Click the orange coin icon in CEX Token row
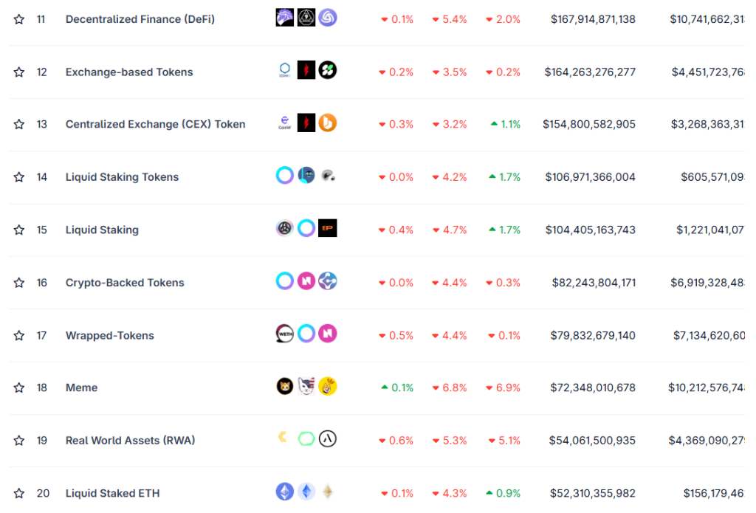 [328, 123]
